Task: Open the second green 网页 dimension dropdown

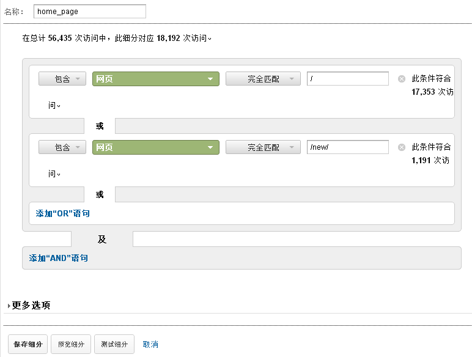Action: pyautogui.click(x=155, y=147)
